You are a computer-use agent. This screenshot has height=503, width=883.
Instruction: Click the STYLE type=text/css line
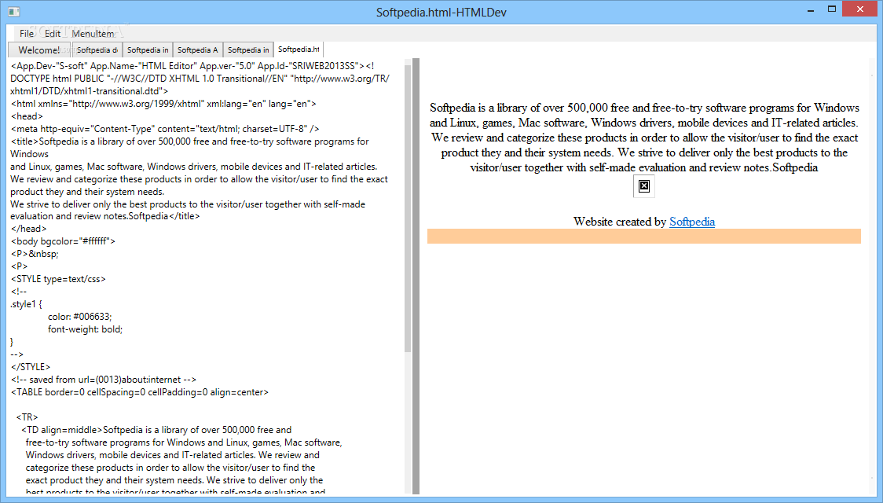click(x=58, y=279)
